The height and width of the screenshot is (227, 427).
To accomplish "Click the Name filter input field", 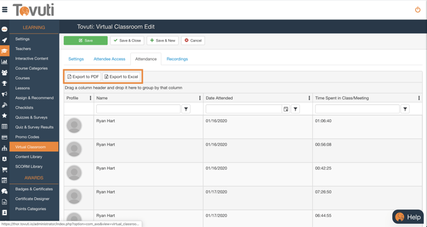I will (x=138, y=109).
